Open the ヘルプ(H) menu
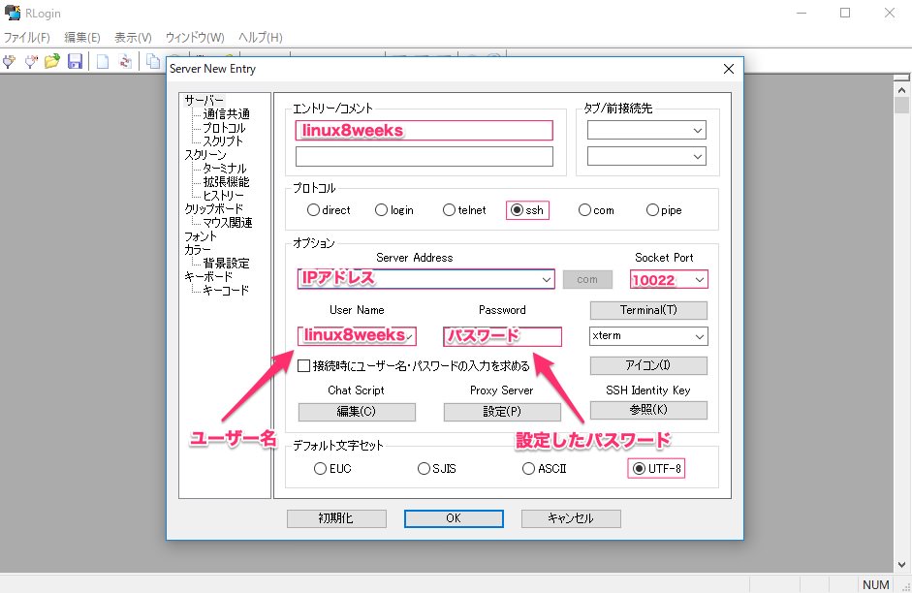The height and width of the screenshot is (593, 912). (x=260, y=38)
